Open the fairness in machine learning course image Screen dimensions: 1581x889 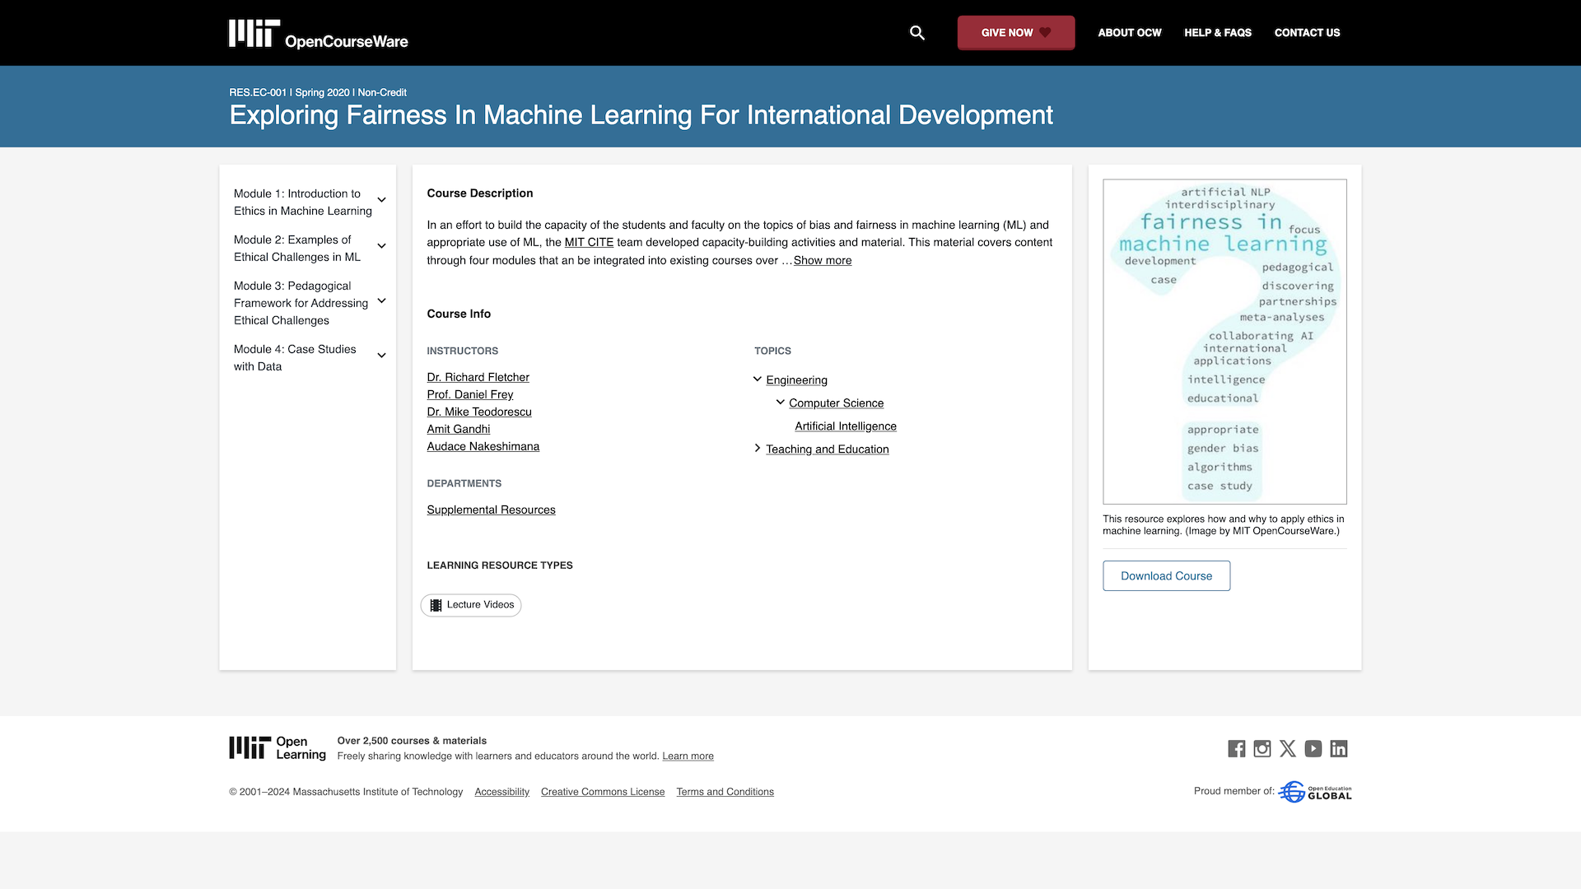pos(1224,342)
